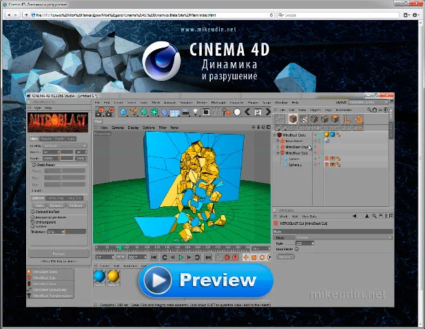Switch to the Depth tab in NitroBlast

[59, 139]
